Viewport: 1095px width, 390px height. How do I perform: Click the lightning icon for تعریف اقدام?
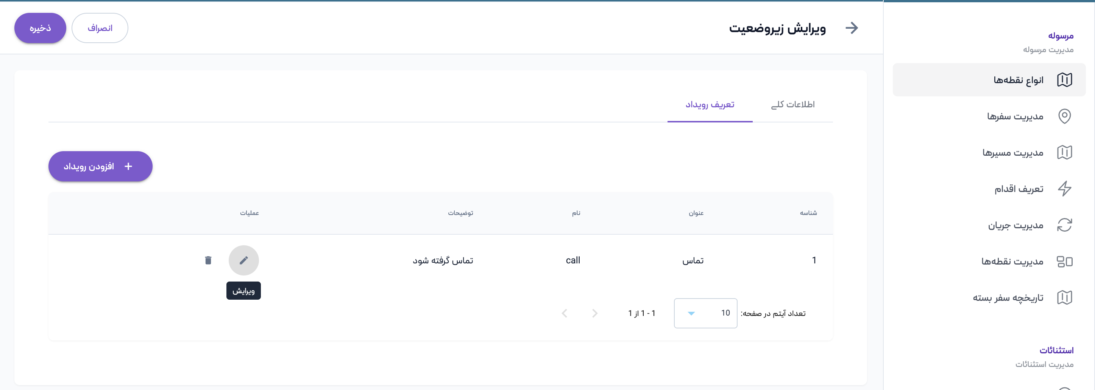1064,189
